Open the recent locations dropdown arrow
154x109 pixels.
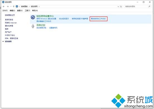(11, 6)
